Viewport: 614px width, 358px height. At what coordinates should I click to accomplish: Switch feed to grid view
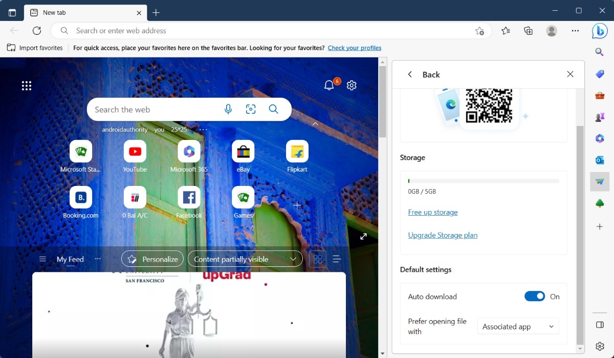point(318,259)
